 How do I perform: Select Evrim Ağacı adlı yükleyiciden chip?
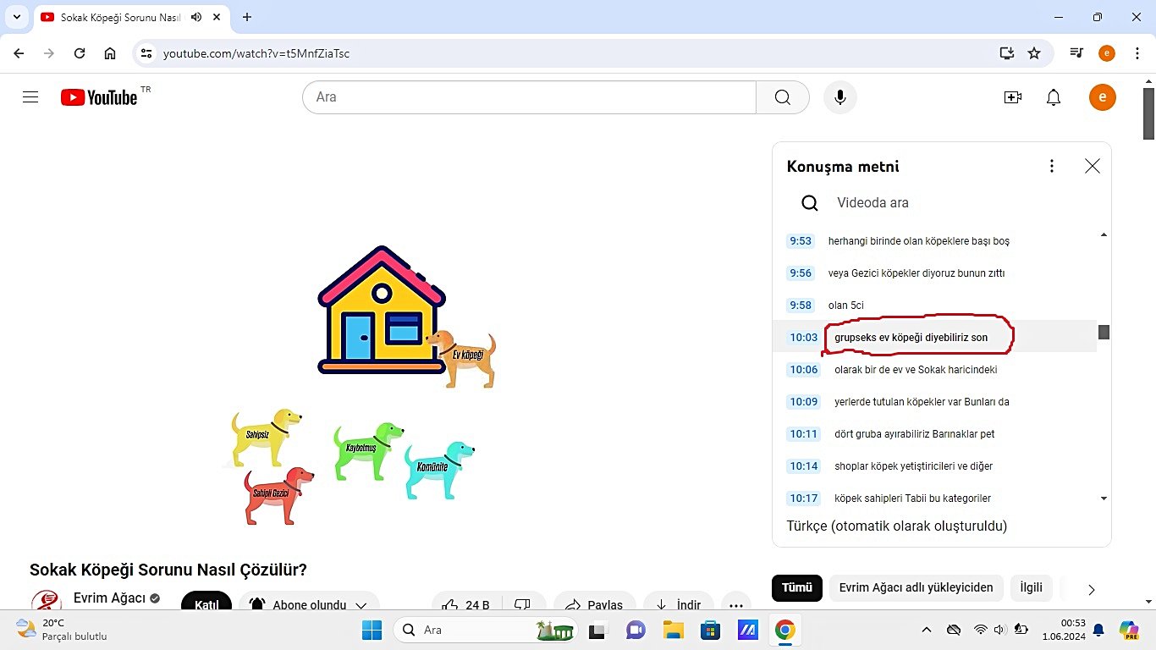(916, 587)
